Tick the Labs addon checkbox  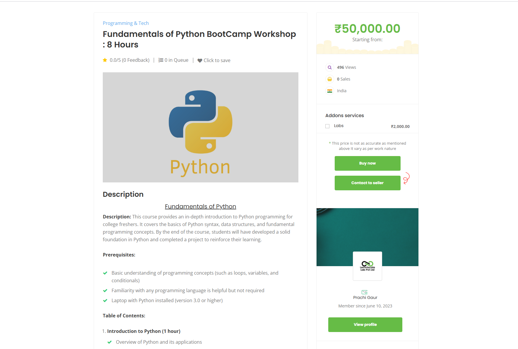[x=327, y=126]
